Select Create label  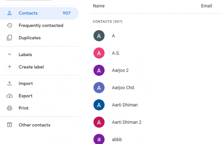(31, 67)
